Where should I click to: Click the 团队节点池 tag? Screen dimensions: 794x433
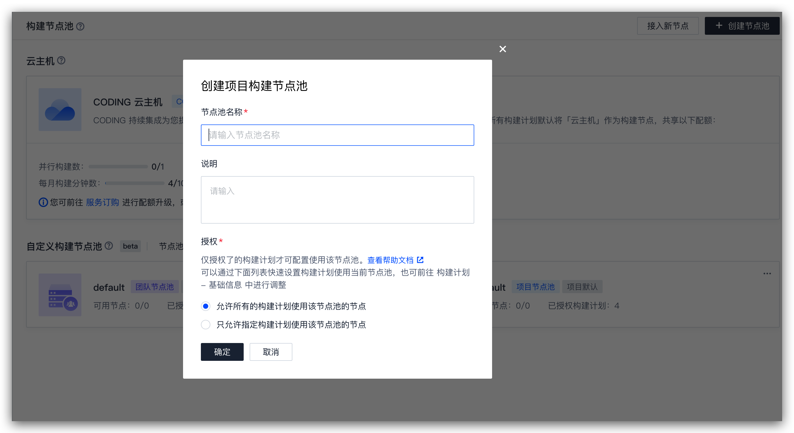coord(155,287)
